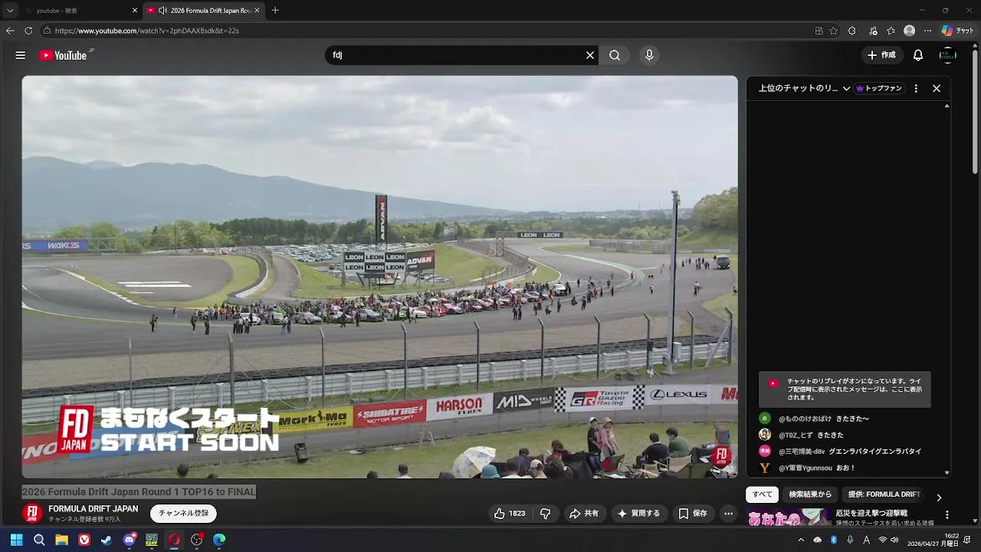Viewport: 981px width, 552px height.
Task: Close the 2026 Formula Drift Japan tab
Action: 257,11
